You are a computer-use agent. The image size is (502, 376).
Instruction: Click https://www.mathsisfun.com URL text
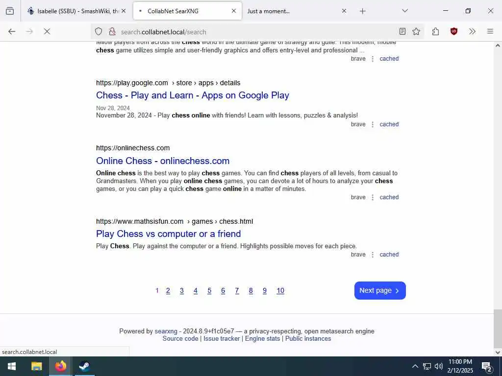coord(140,221)
